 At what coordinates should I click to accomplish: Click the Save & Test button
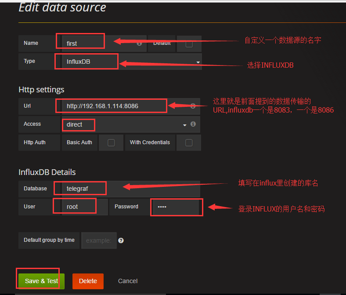point(41,281)
